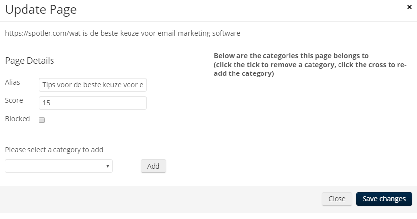Screen dimensions: 417x219
Task: Click the Blocked label
Action: (18, 119)
